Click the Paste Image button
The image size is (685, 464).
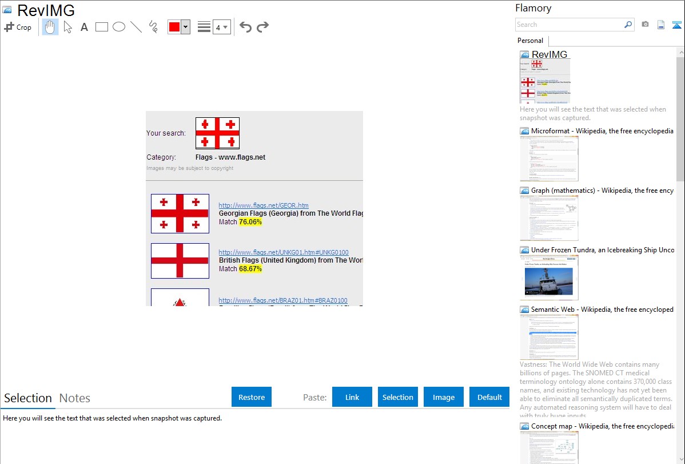click(444, 397)
